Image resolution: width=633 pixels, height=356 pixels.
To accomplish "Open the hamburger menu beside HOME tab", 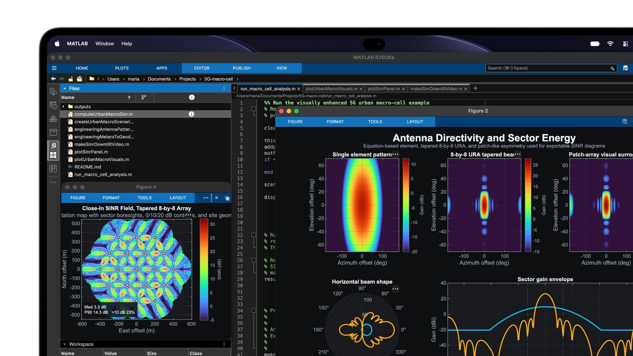I will pyautogui.click(x=54, y=68).
